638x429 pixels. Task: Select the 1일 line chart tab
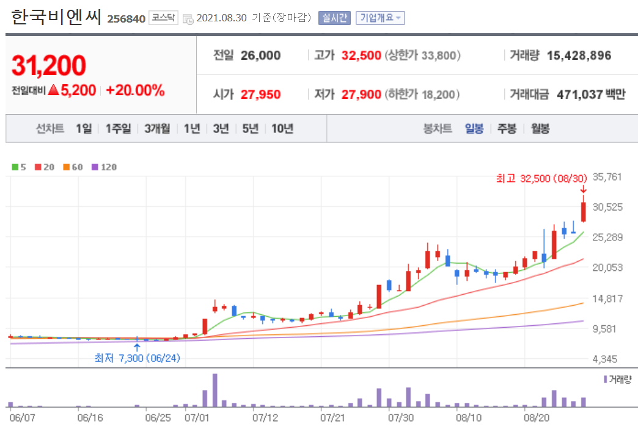tap(84, 129)
